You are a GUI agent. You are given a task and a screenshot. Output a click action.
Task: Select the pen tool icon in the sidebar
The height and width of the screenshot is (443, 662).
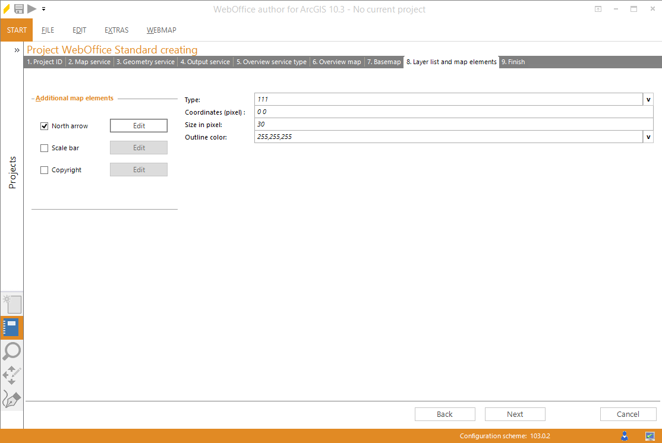click(11, 399)
